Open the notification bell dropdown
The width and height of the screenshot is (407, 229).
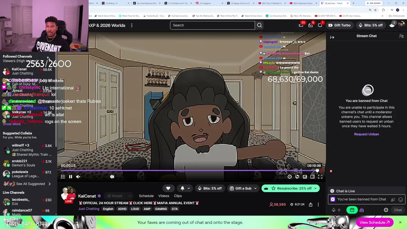(x=185, y=188)
